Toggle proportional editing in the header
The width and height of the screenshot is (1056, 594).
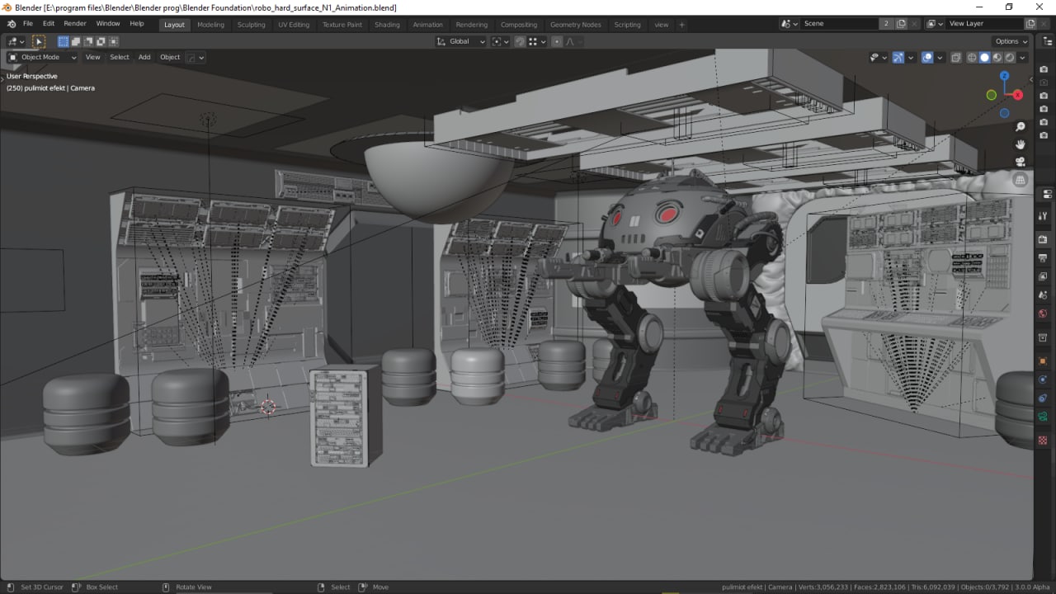(x=557, y=41)
